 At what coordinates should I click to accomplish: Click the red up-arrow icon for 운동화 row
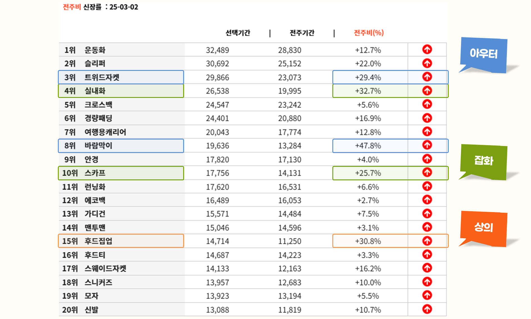(x=427, y=50)
